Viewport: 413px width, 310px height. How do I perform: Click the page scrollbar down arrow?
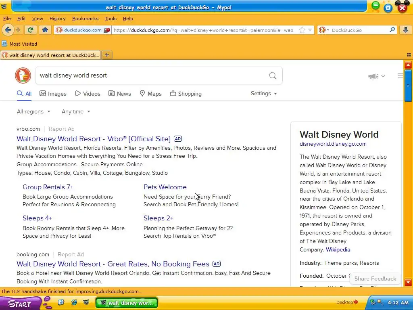tap(408, 282)
